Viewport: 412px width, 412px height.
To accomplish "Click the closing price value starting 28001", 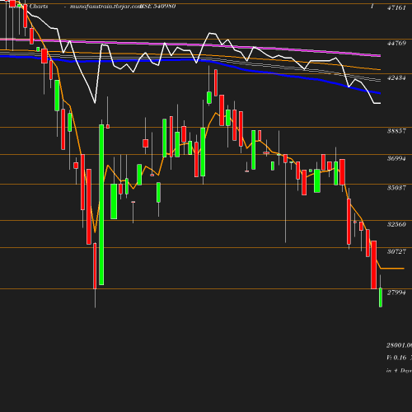I will (399, 345).
